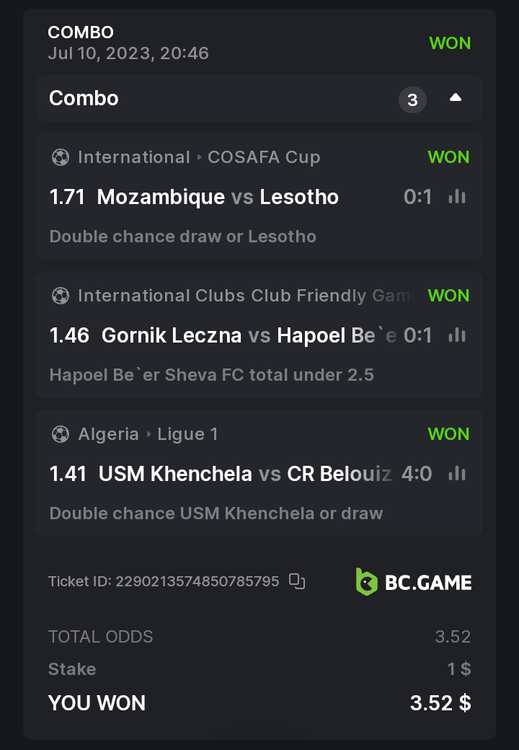519x750 pixels.
Task: Click the top WON status label
Action: [x=450, y=43]
